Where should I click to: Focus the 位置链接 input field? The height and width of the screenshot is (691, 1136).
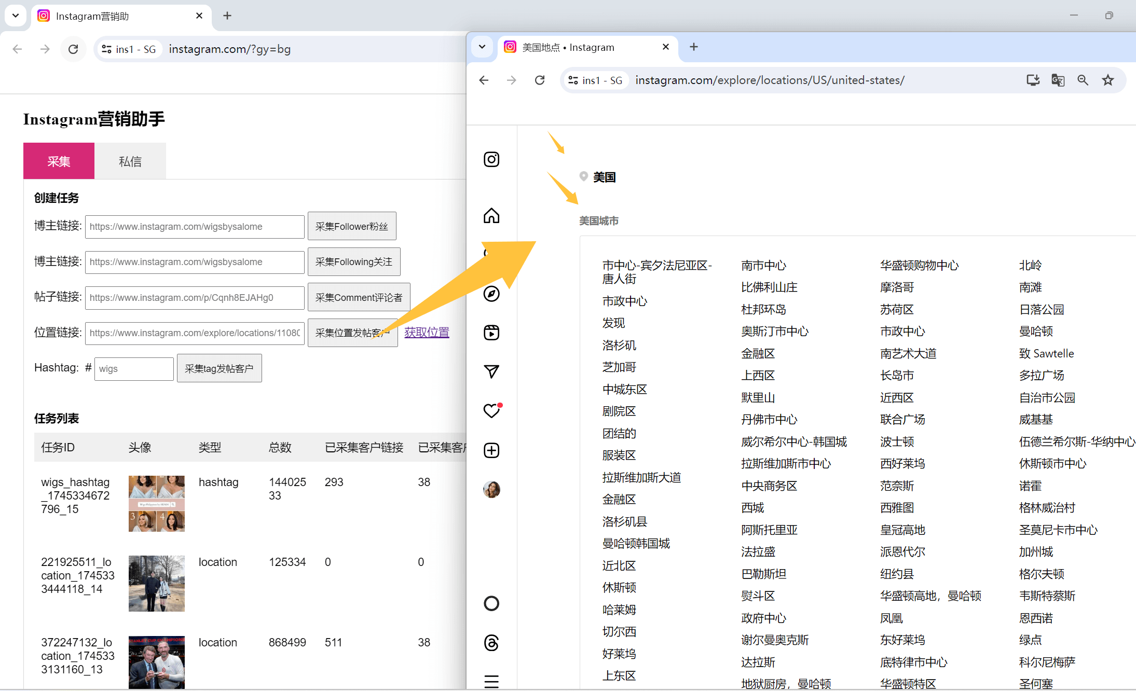coord(195,333)
